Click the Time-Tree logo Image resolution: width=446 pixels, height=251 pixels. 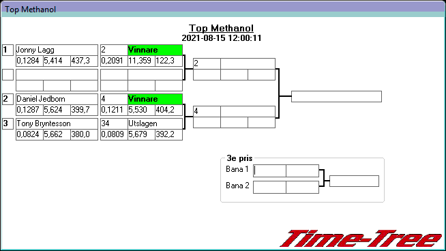tap(361, 239)
